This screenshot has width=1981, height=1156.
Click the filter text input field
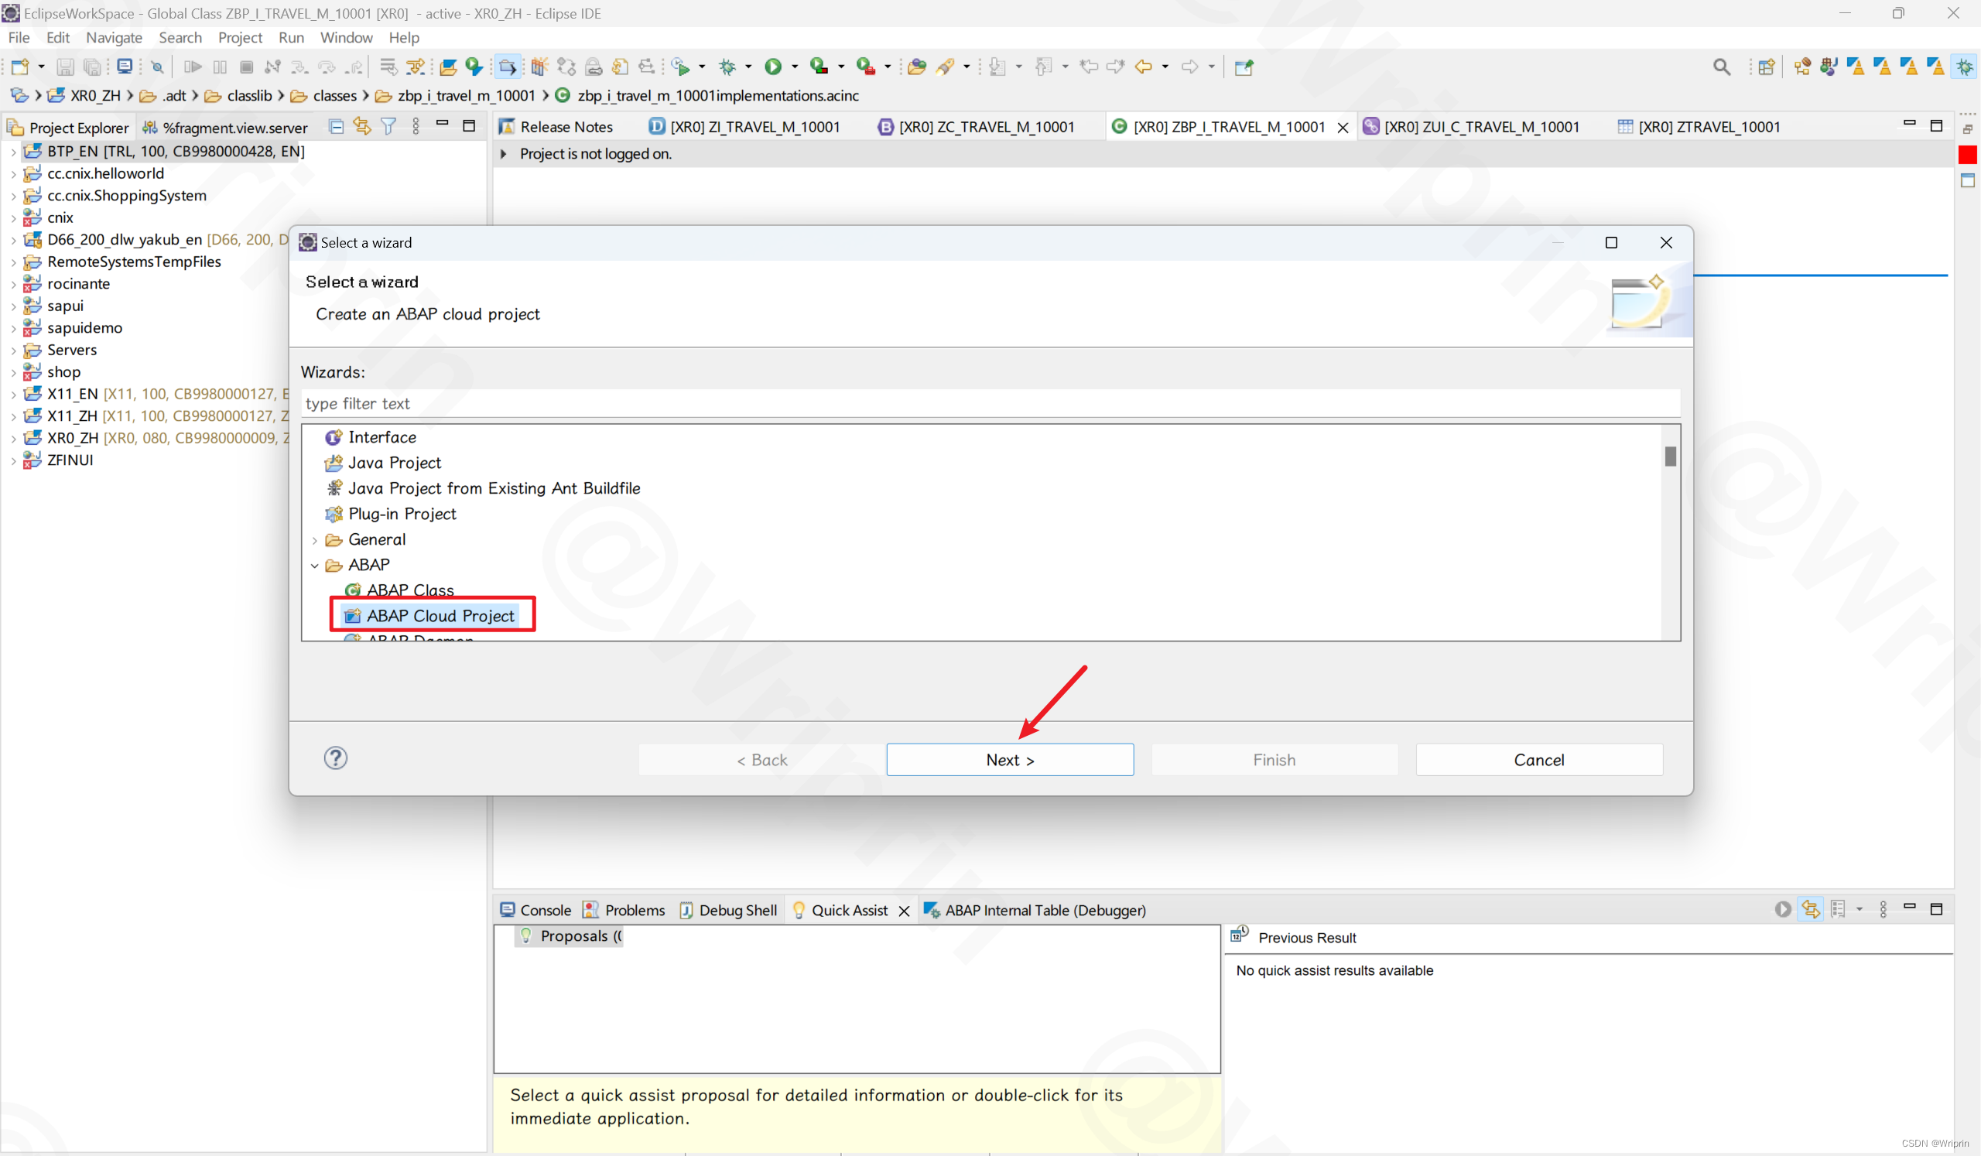[x=989, y=403]
